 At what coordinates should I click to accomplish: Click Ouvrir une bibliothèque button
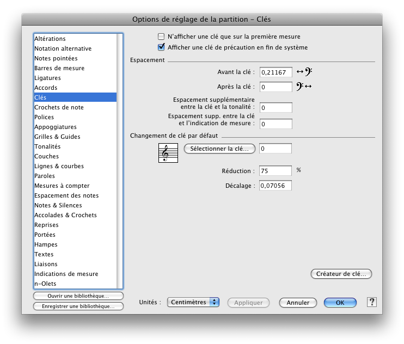click(78, 296)
